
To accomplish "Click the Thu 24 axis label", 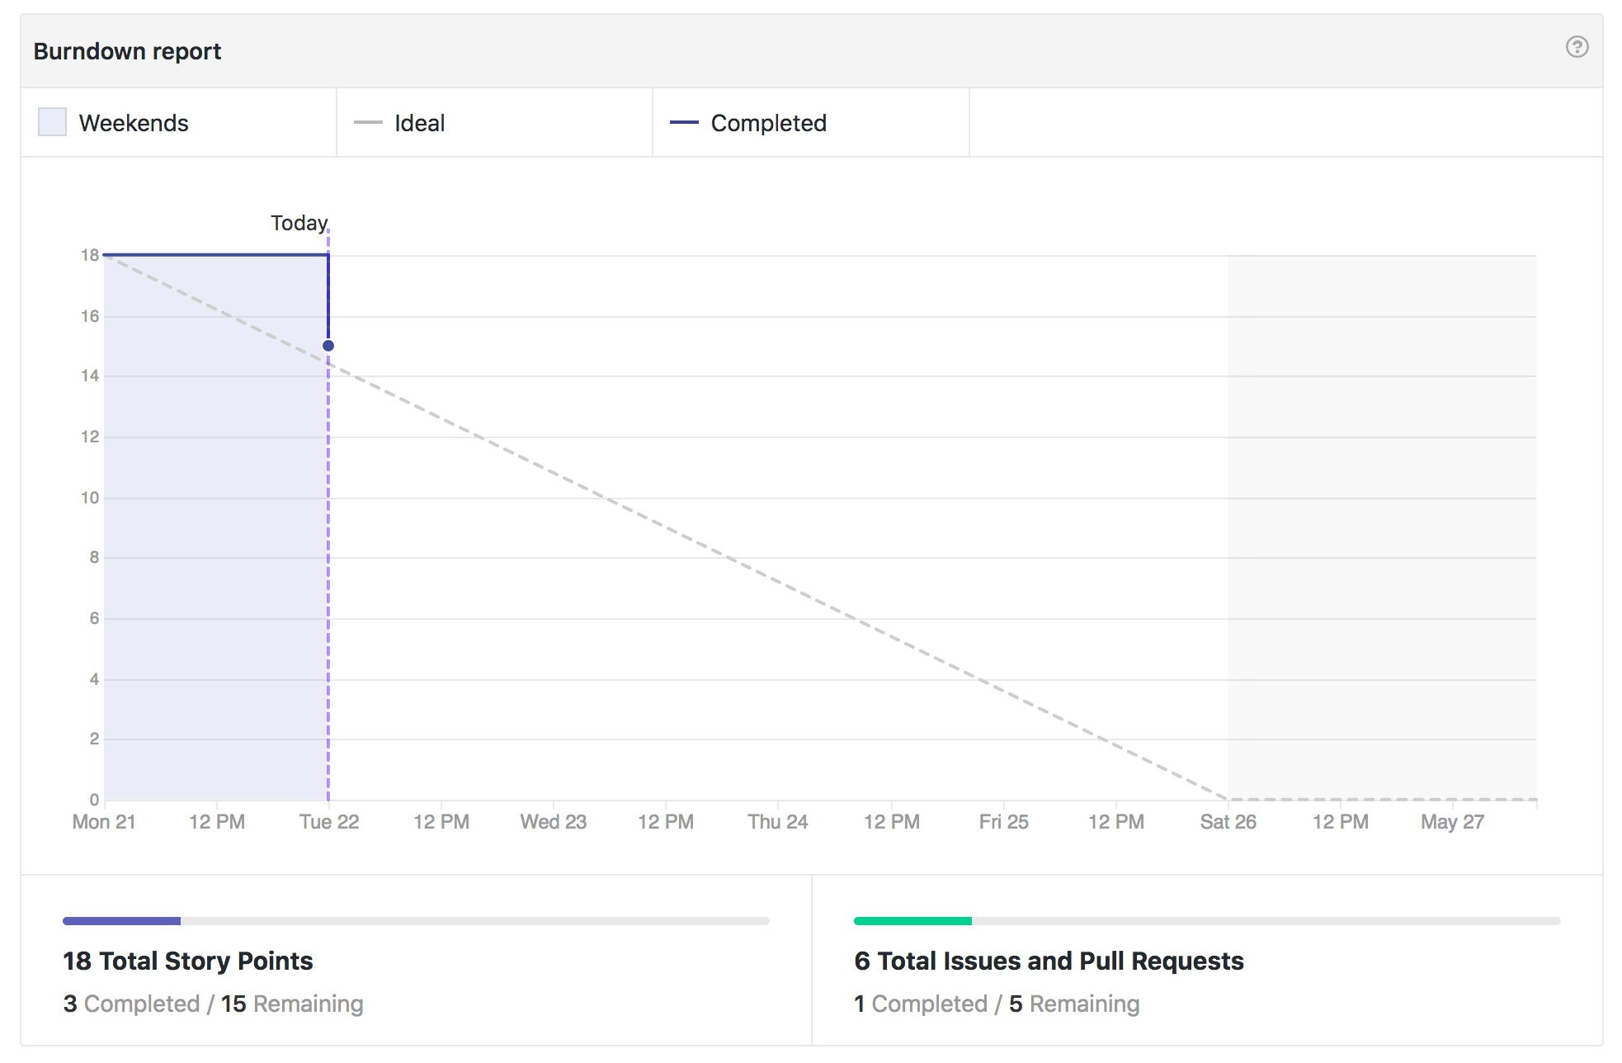I will pos(778,822).
